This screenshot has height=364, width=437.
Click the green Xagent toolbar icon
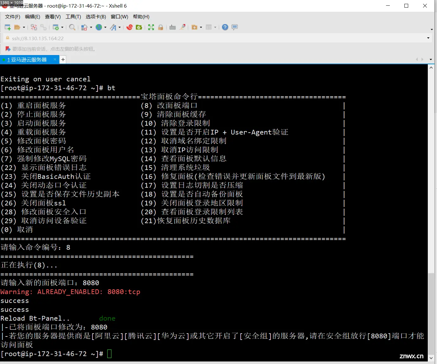point(139,27)
